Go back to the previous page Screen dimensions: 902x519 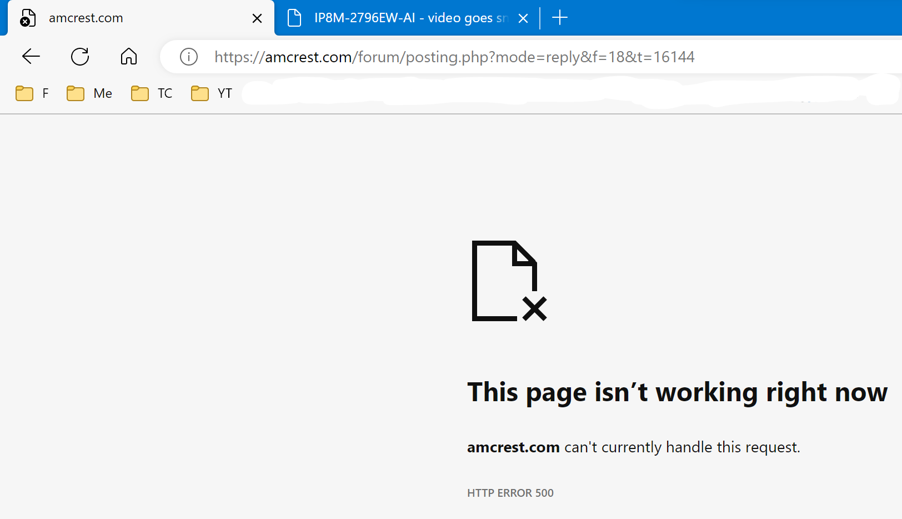[31, 56]
